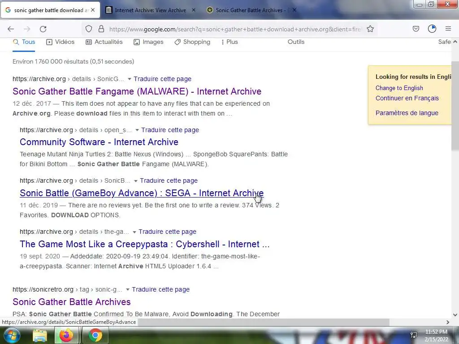The image size is (459, 344).
Task: Click the https://archive.org SonicG... breadcrumb
Action: (68, 79)
